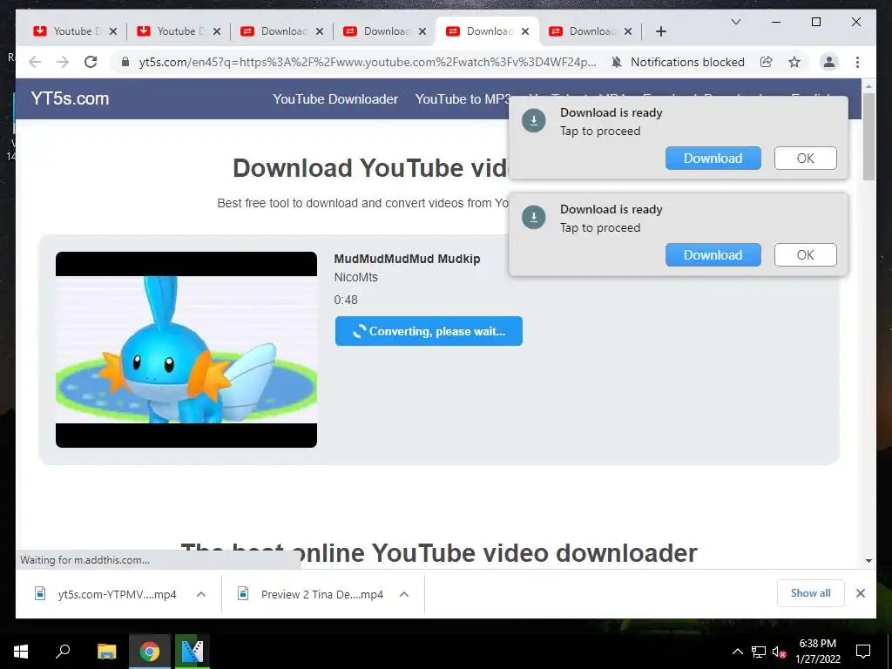
Task: Click the yt5s.com-YTPMV mp4 file icon
Action: click(x=40, y=594)
